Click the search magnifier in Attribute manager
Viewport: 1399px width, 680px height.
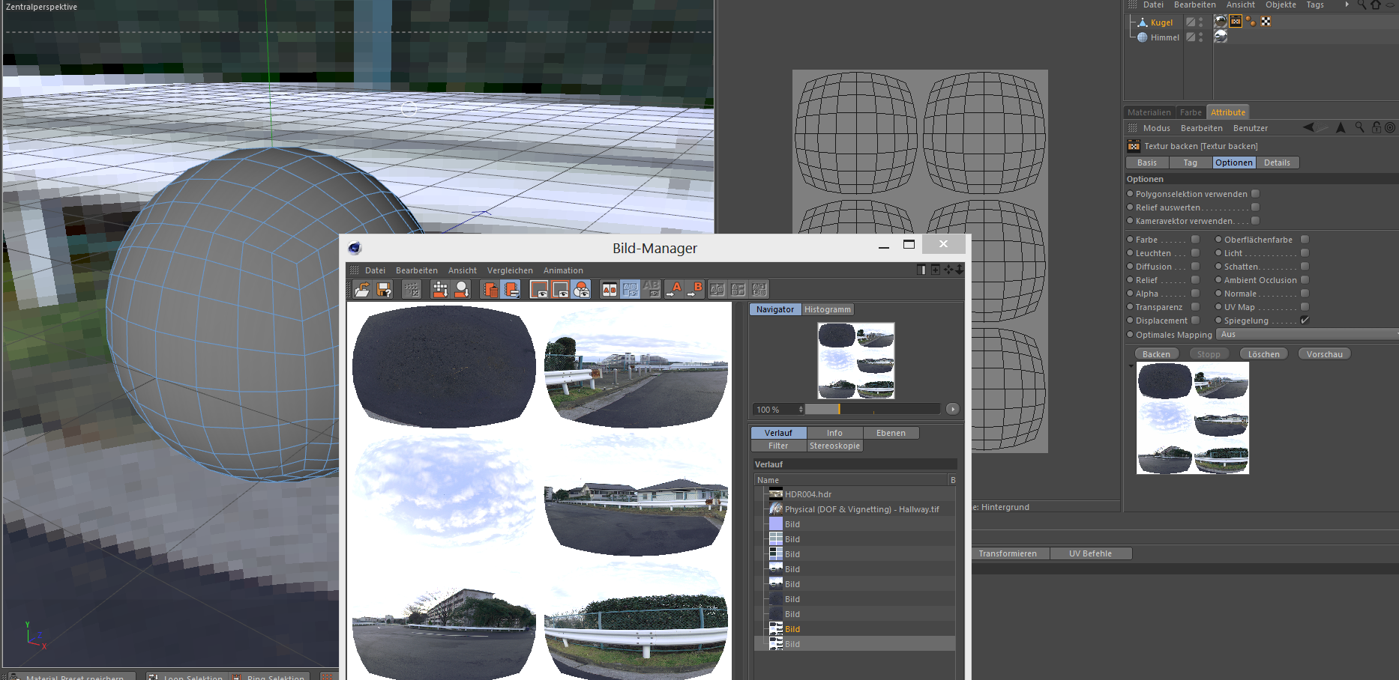tap(1359, 128)
